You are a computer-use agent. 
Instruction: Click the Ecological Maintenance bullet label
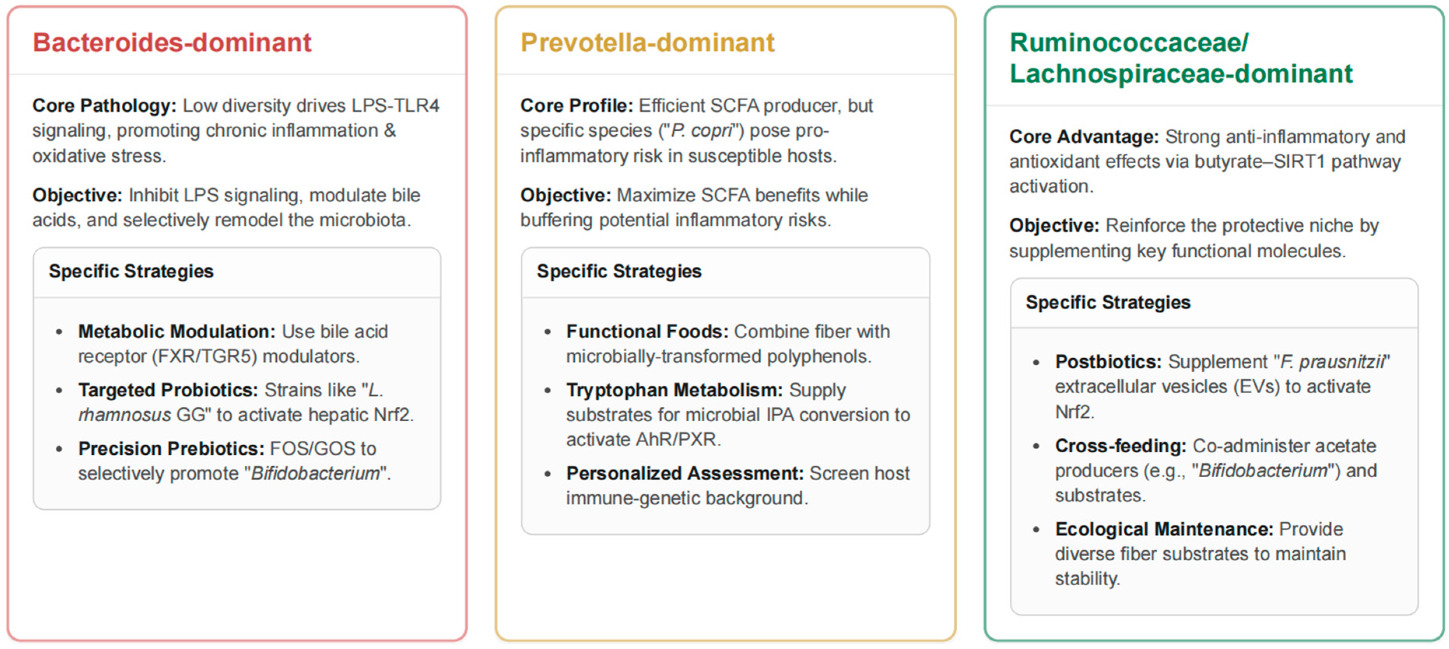1163,529
